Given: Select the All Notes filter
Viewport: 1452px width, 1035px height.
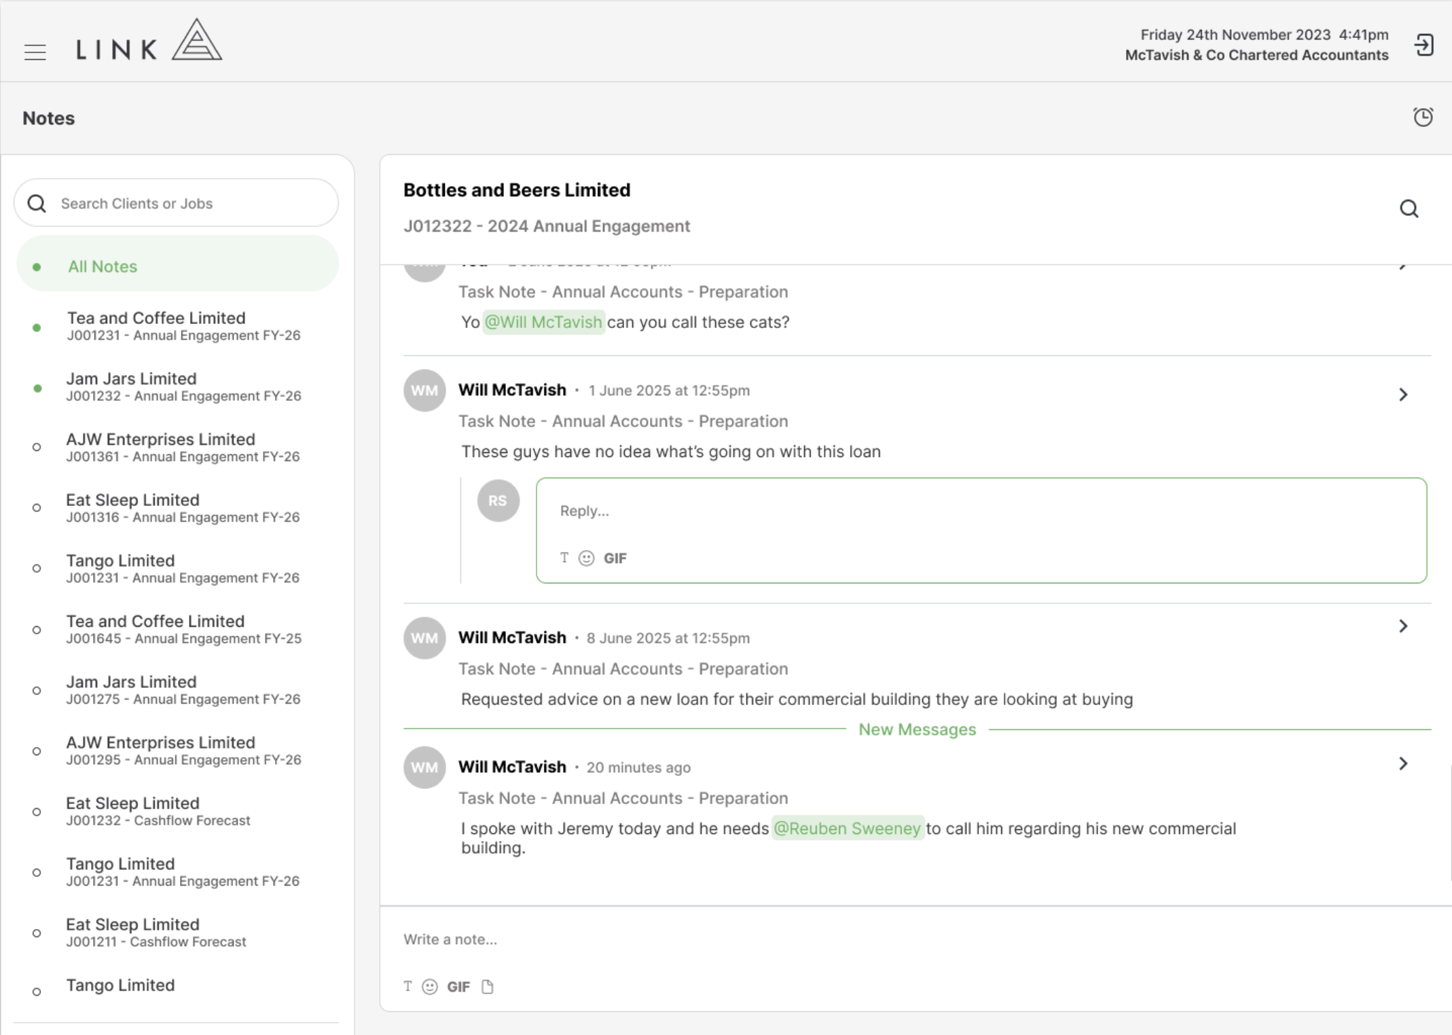Looking at the screenshot, I should (x=177, y=266).
